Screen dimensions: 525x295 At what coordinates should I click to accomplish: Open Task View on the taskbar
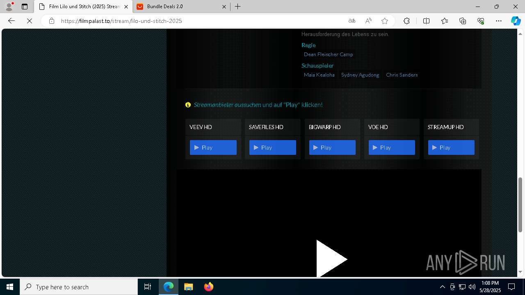(x=148, y=287)
